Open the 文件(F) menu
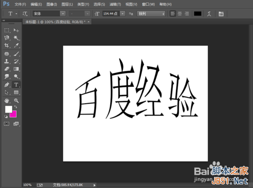Screen dimensions: 253x188 coord(20,4)
